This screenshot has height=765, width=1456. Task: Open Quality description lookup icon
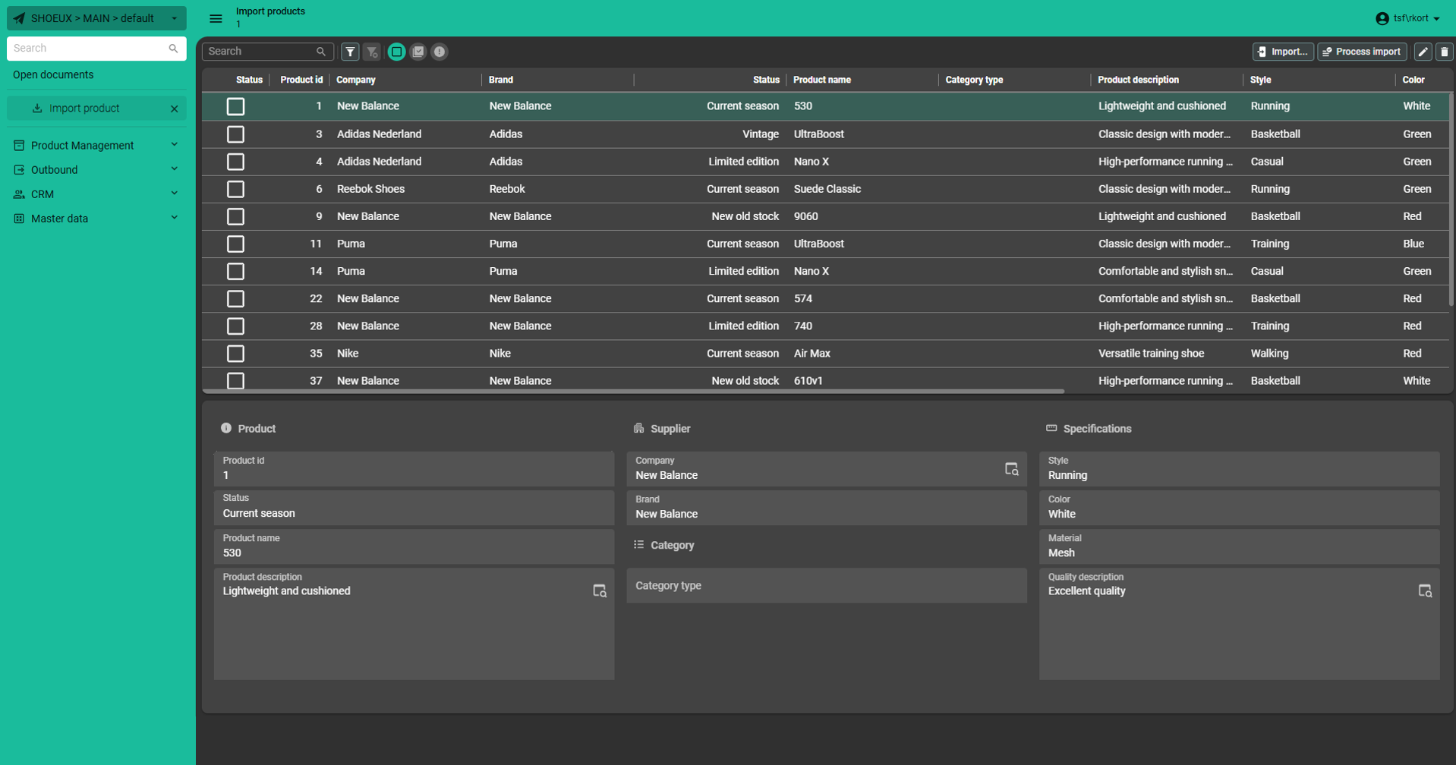pyautogui.click(x=1425, y=590)
